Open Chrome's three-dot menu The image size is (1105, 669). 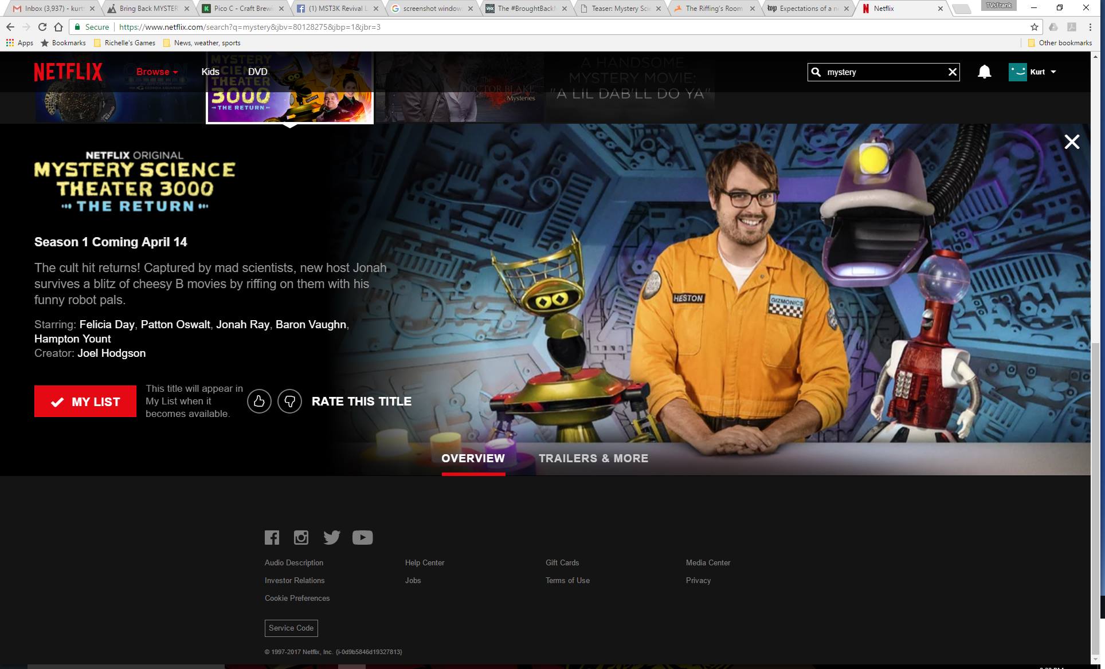coord(1090,27)
